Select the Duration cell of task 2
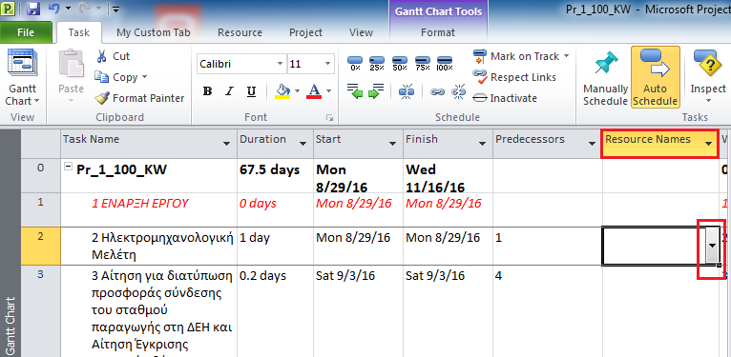 [275, 246]
